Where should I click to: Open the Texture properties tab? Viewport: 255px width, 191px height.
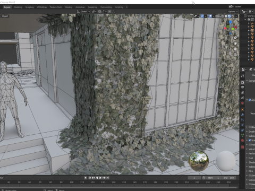(x=242, y=147)
